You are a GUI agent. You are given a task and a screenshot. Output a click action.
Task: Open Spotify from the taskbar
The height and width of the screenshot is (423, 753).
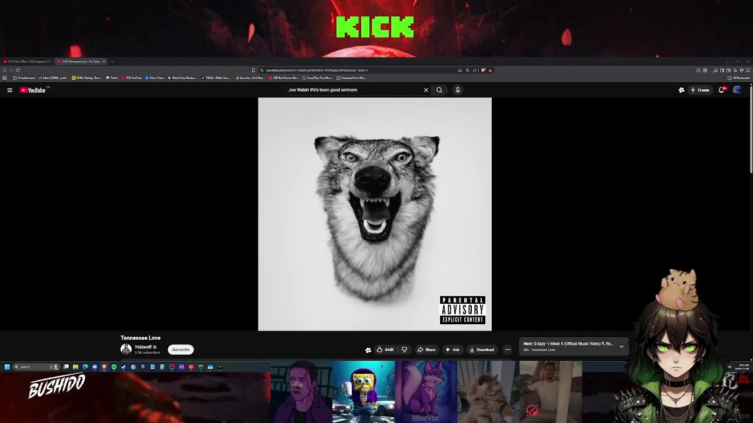point(114,367)
